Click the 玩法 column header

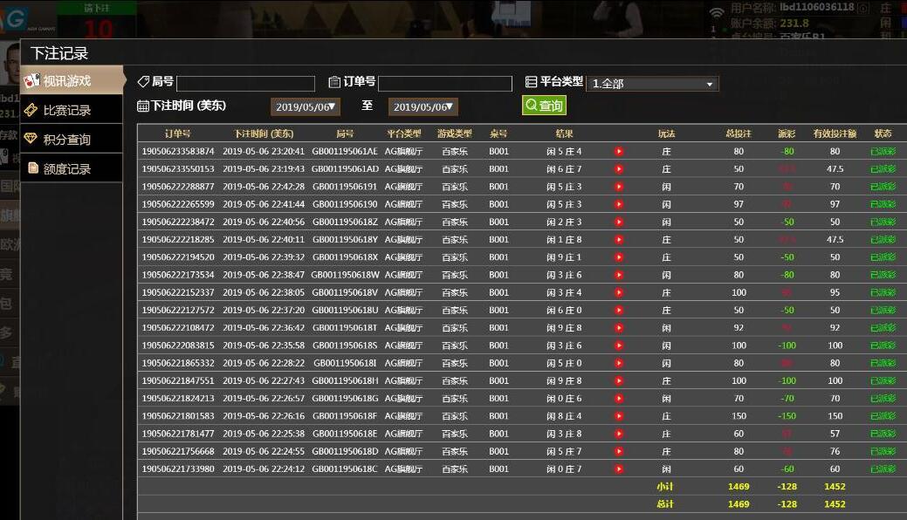coord(666,133)
